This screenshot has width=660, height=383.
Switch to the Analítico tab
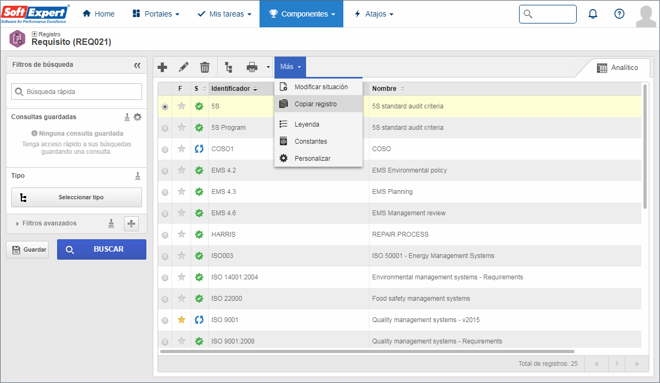[617, 68]
